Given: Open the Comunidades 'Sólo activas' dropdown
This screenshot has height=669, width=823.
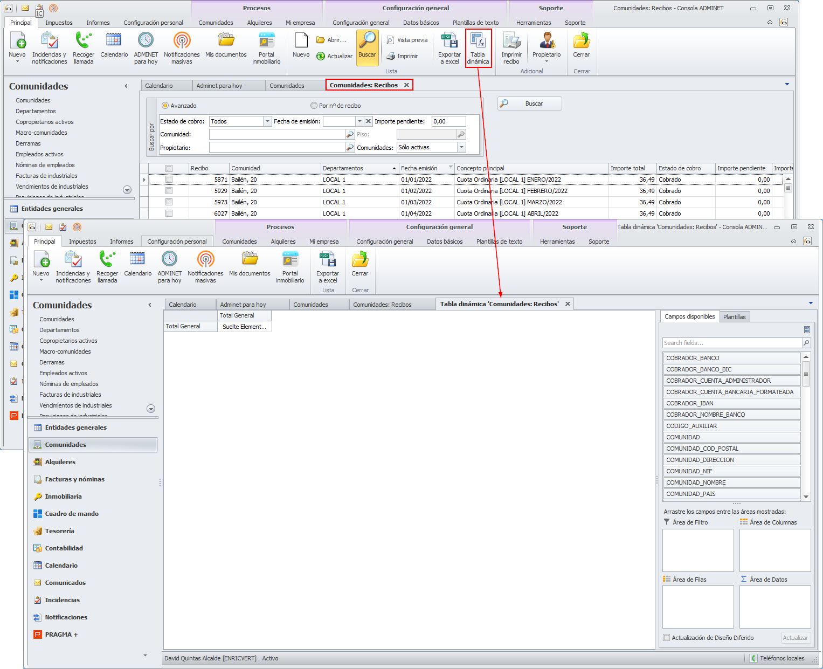Looking at the screenshot, I should pos(461,147).
